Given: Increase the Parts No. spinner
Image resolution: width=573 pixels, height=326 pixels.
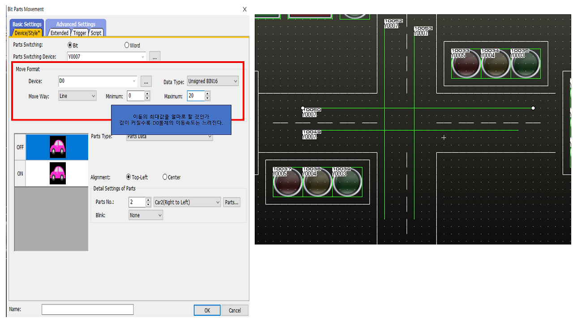Looking at the screenshot, I should (148, 200).
